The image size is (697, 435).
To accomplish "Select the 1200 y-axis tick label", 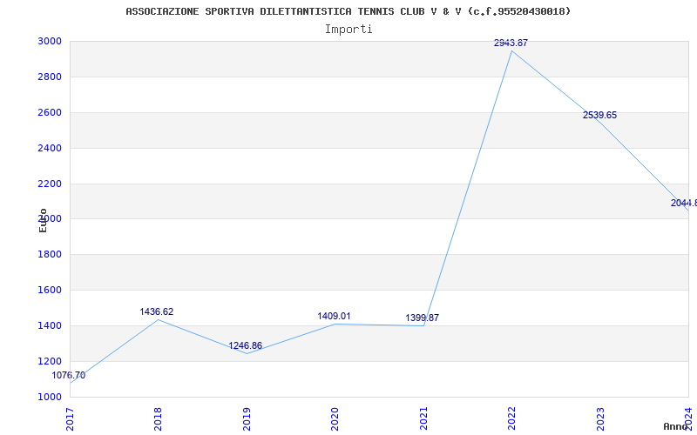I will click(x=49, y=361).
